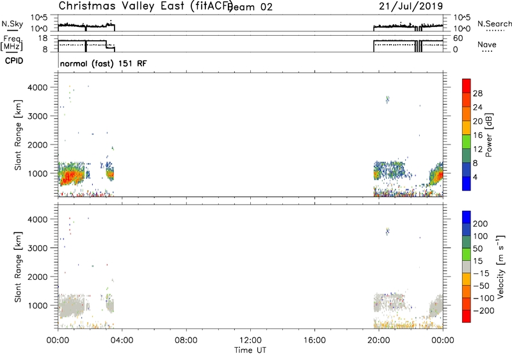Click the power echo patch near 20:30 at 1000 km

(390, 169)
